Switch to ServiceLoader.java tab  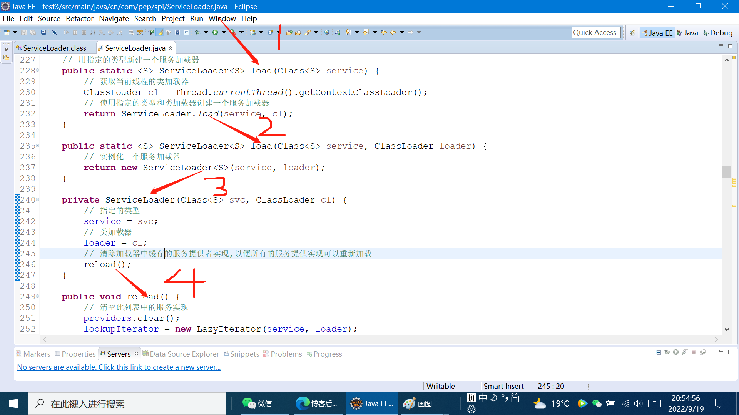tap(134, 47)
